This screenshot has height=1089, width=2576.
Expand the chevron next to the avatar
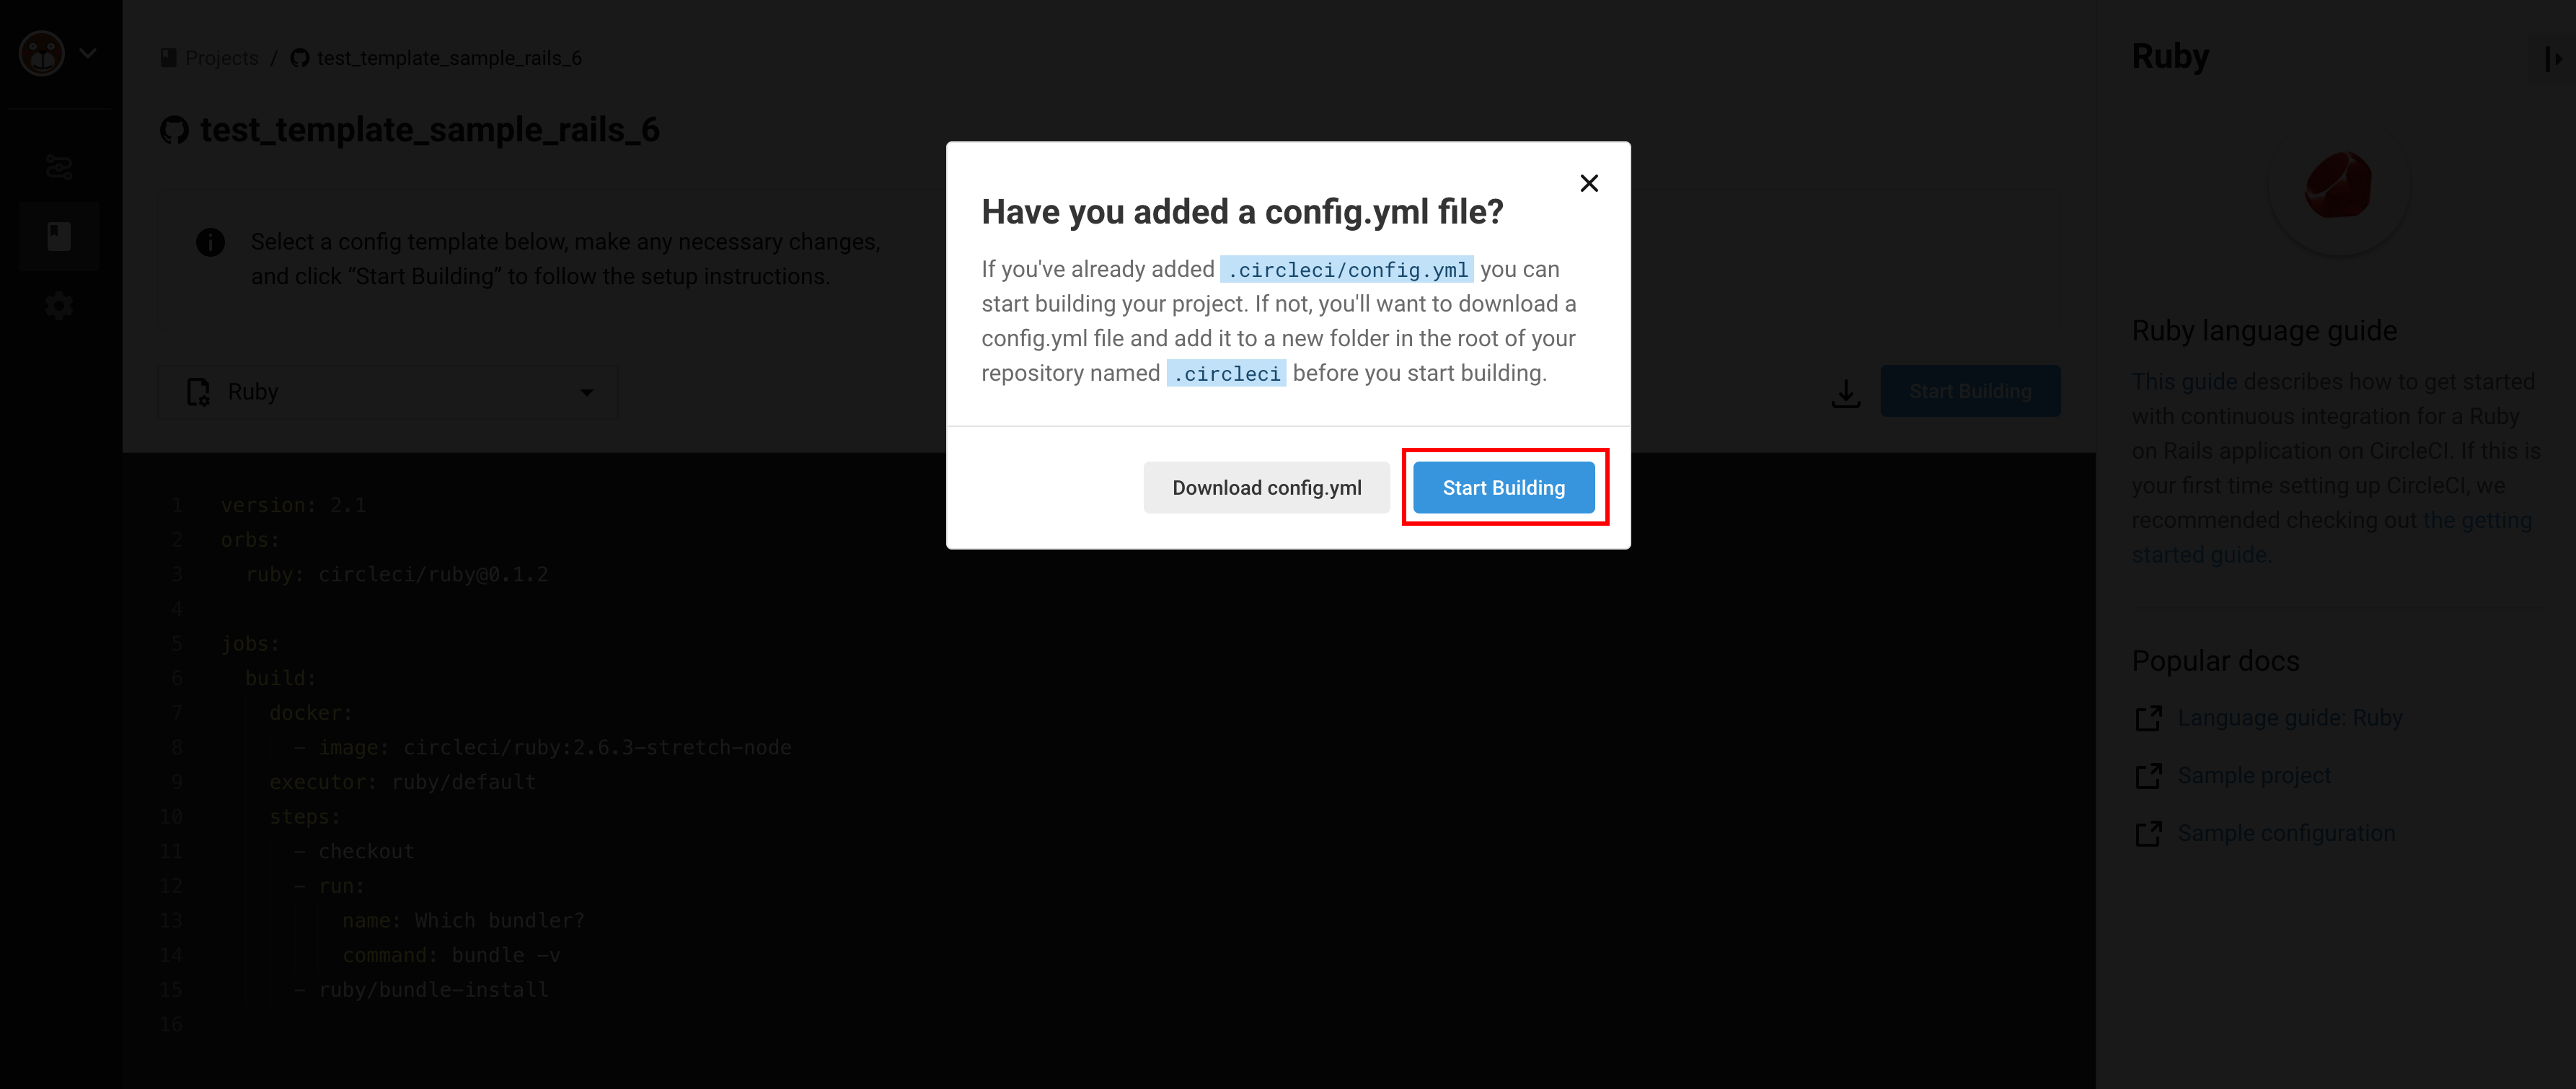click(x=88, y=54)
